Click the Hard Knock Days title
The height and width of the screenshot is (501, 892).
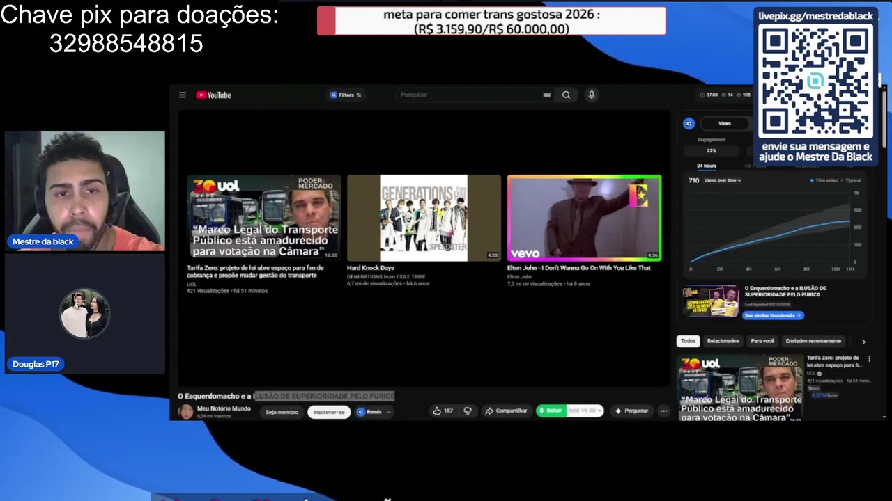pyautogui.click(x=371, y=268)
